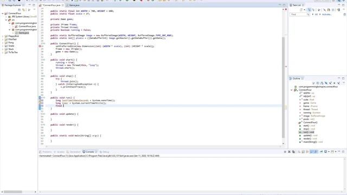Switch to Game.java editor tab
The width and height of the screenshot is (347, 195).
[x=74, y=5]
